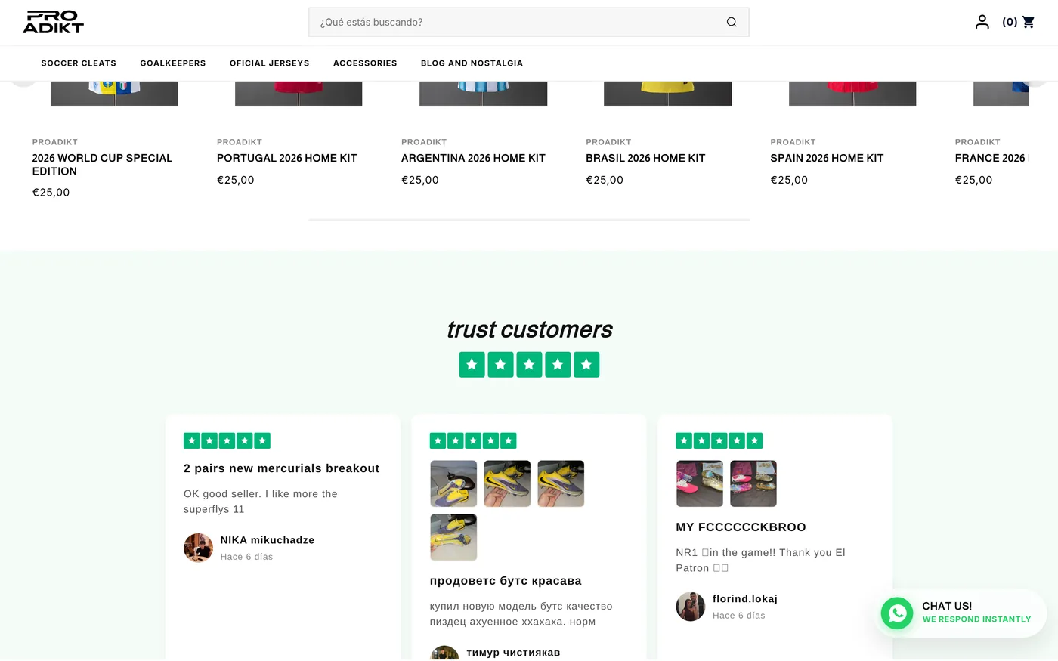Click the large trust customers star rating
This screenshot has width=1058, height=661.
[x=529, y=365]
